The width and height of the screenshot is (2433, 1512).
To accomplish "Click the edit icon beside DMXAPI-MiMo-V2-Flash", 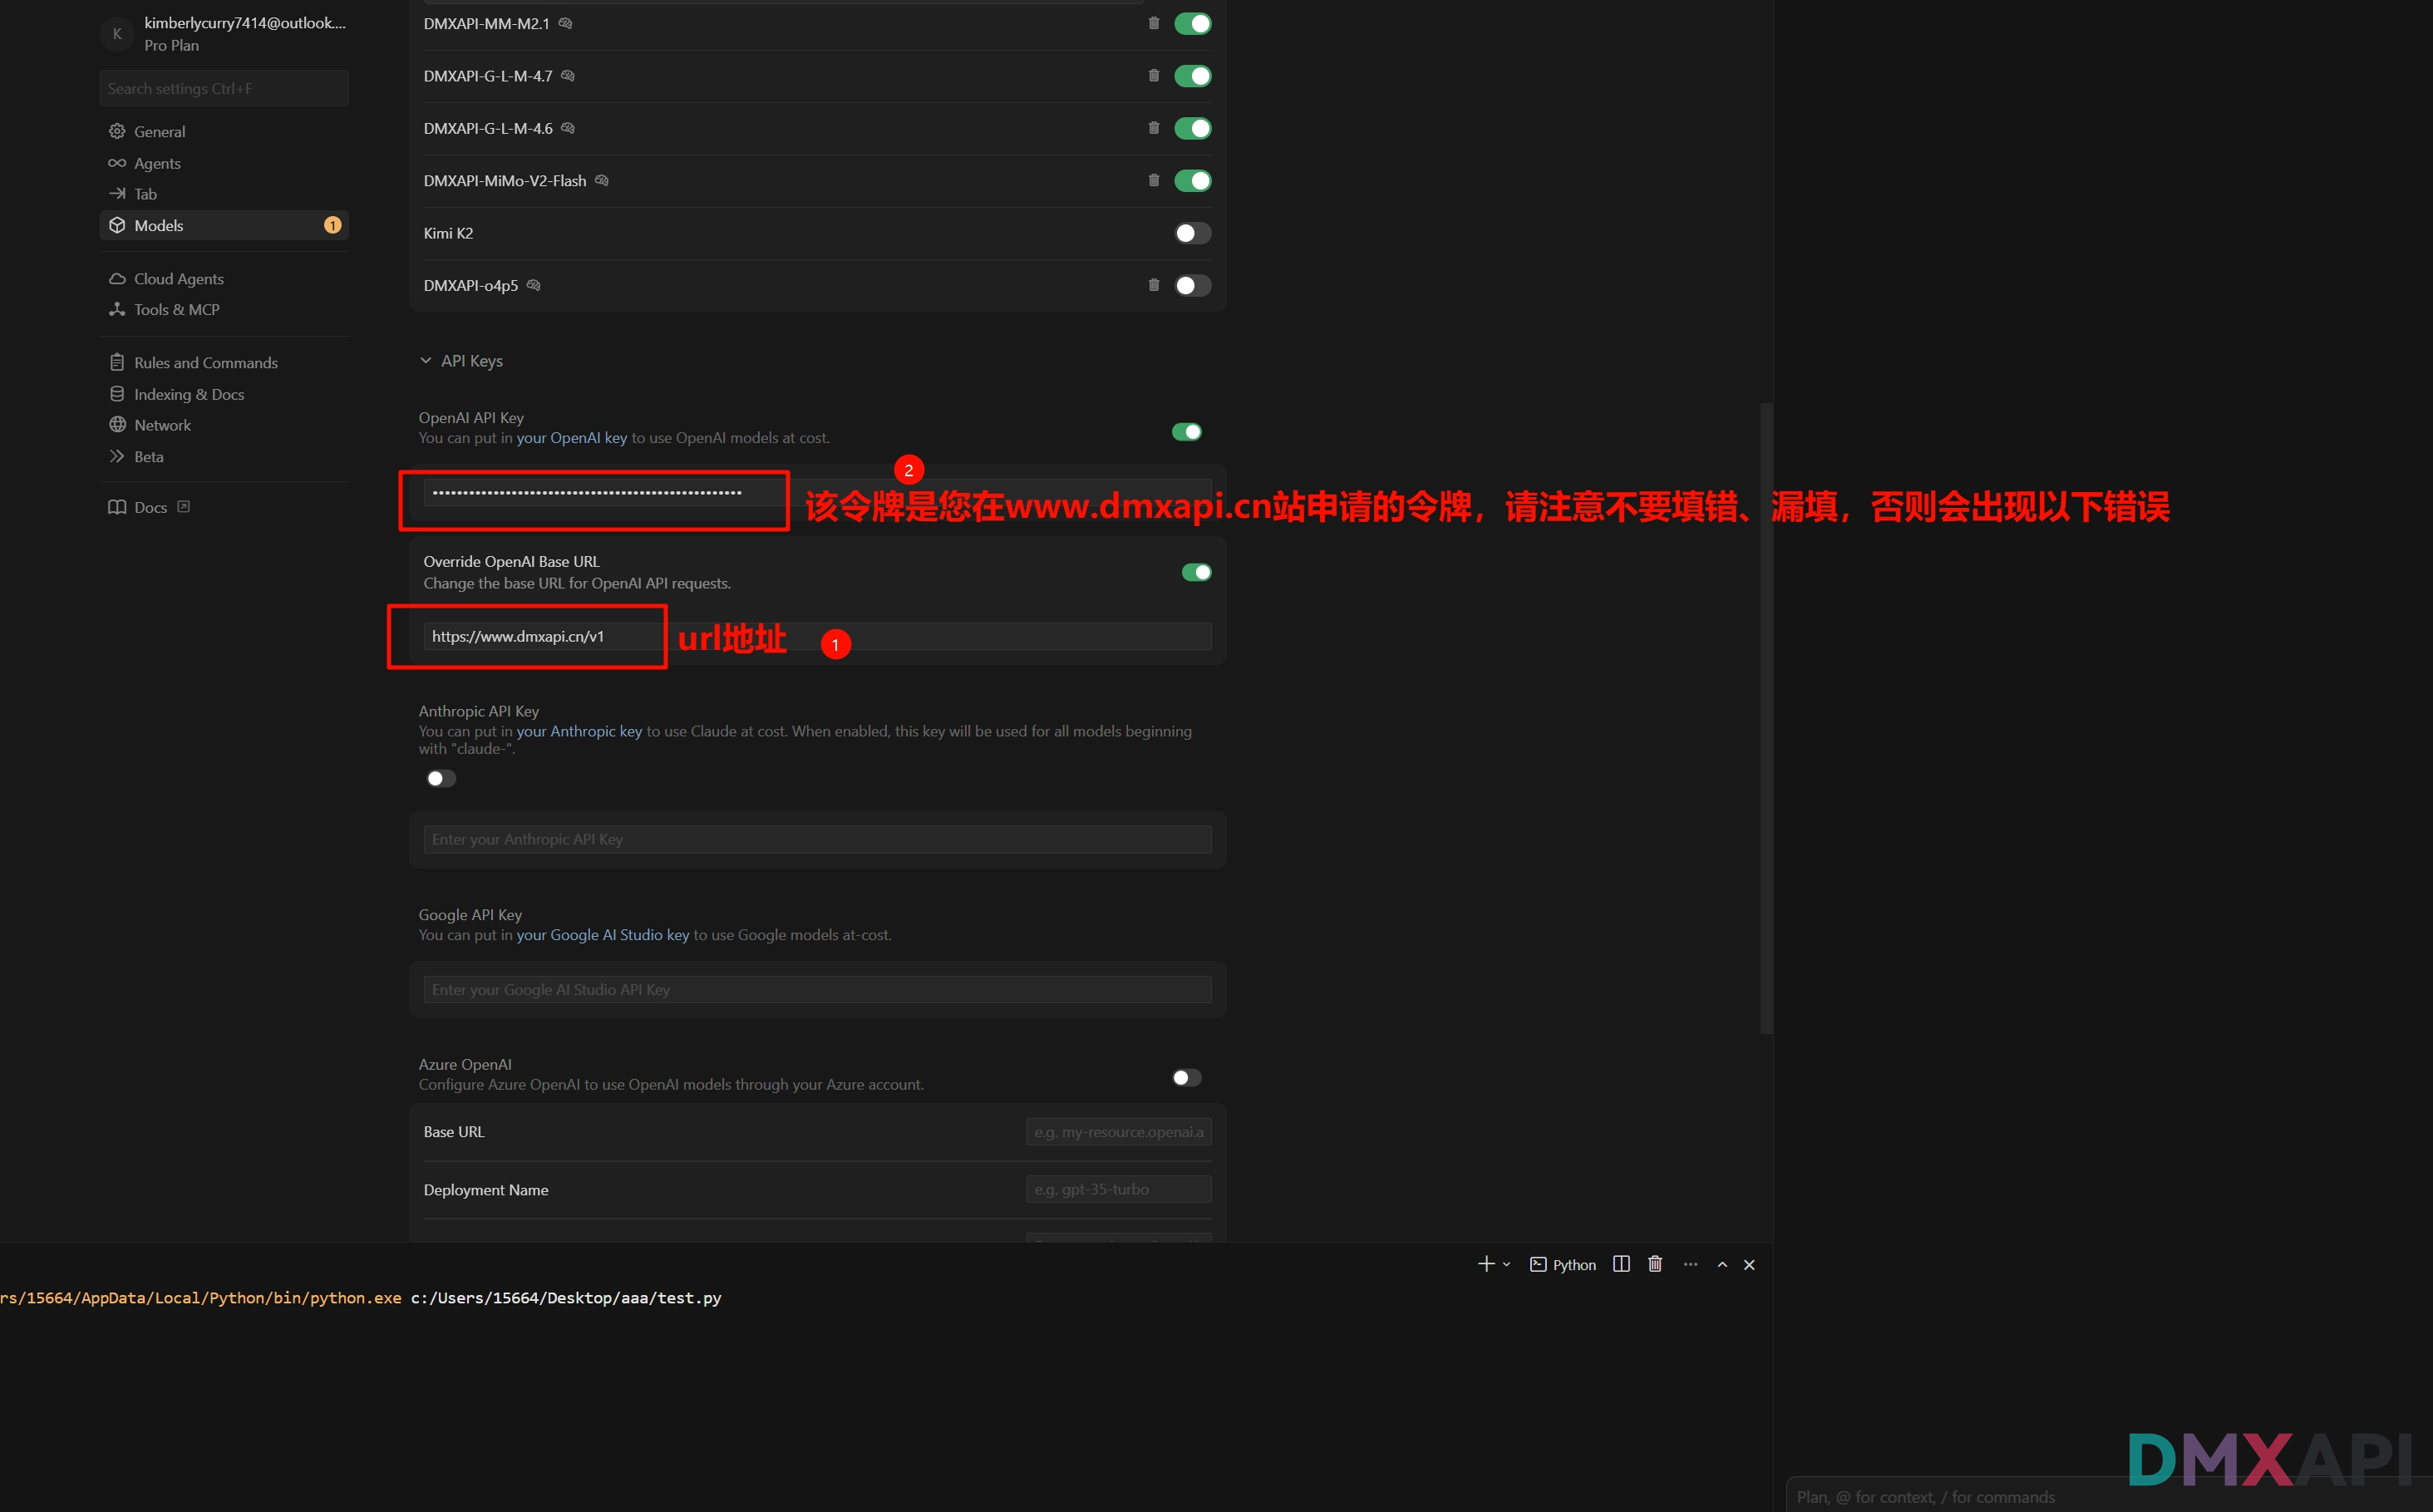I will point(601,181).
